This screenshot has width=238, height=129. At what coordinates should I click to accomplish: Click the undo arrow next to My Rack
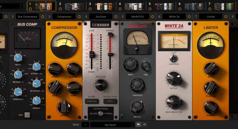pyautogui.click(x=139, y=124)
